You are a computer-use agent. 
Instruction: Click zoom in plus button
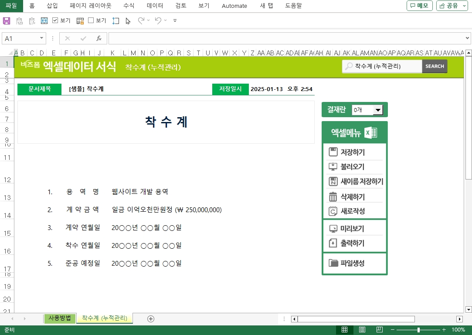(444, 330)
